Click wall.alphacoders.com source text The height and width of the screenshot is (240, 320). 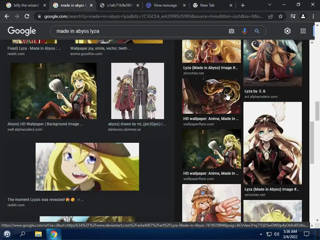(x=25, y=129)
